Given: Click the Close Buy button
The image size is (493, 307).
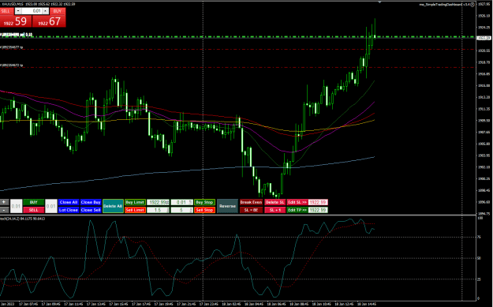Looking at the screenshot, I should (91, 202).
